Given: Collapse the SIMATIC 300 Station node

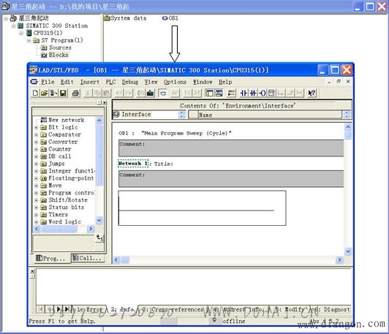Looking at the screenshot, I should point(14,26).
